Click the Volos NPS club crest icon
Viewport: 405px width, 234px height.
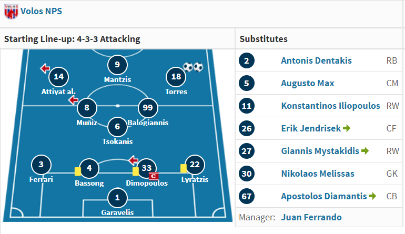coord(11,12)
